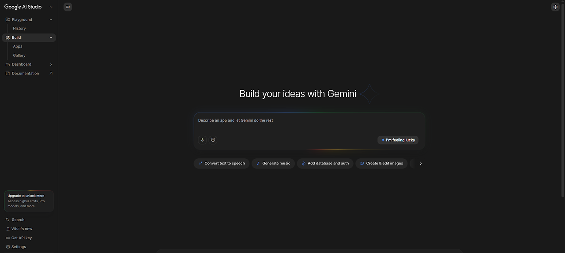Collapse sidebar using the panel toggle icon

pos(68,7)
